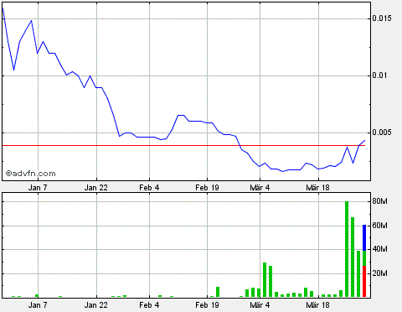Screen dimensions: 402x312
Task: Click the red segment of the last volume bar
Action: (x=364, y=281)
